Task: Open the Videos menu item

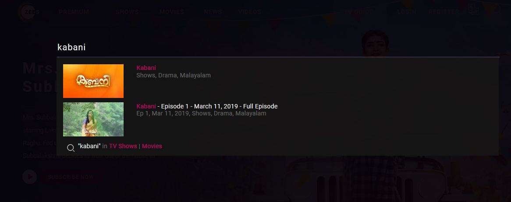Action: click(250, 12)
